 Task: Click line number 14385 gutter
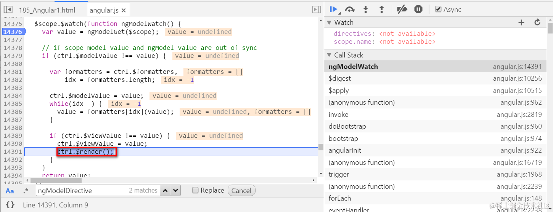(13, 104)
